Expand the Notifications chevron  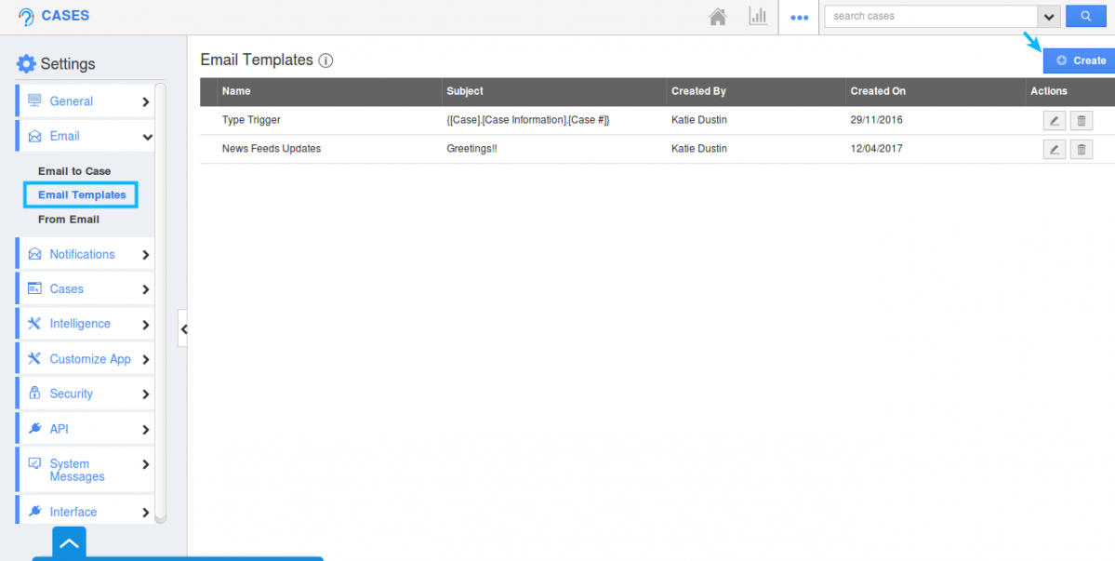(146, 255)
